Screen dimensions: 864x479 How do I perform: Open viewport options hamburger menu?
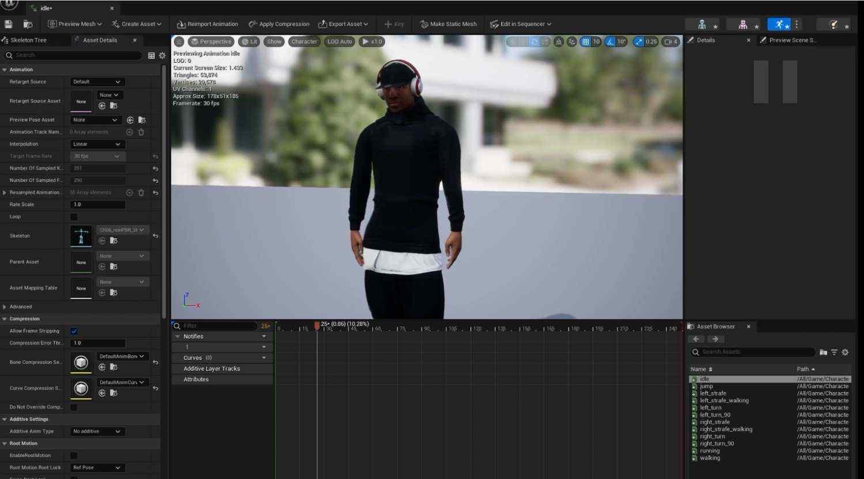click(179, 41)
